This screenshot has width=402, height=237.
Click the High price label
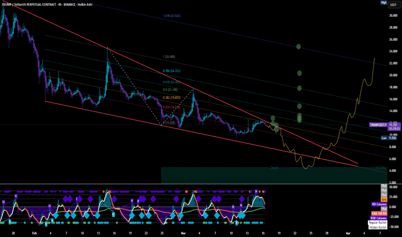click(383, 3)
